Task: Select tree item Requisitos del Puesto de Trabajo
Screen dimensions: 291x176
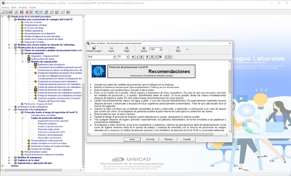Action: pos(51,101)
